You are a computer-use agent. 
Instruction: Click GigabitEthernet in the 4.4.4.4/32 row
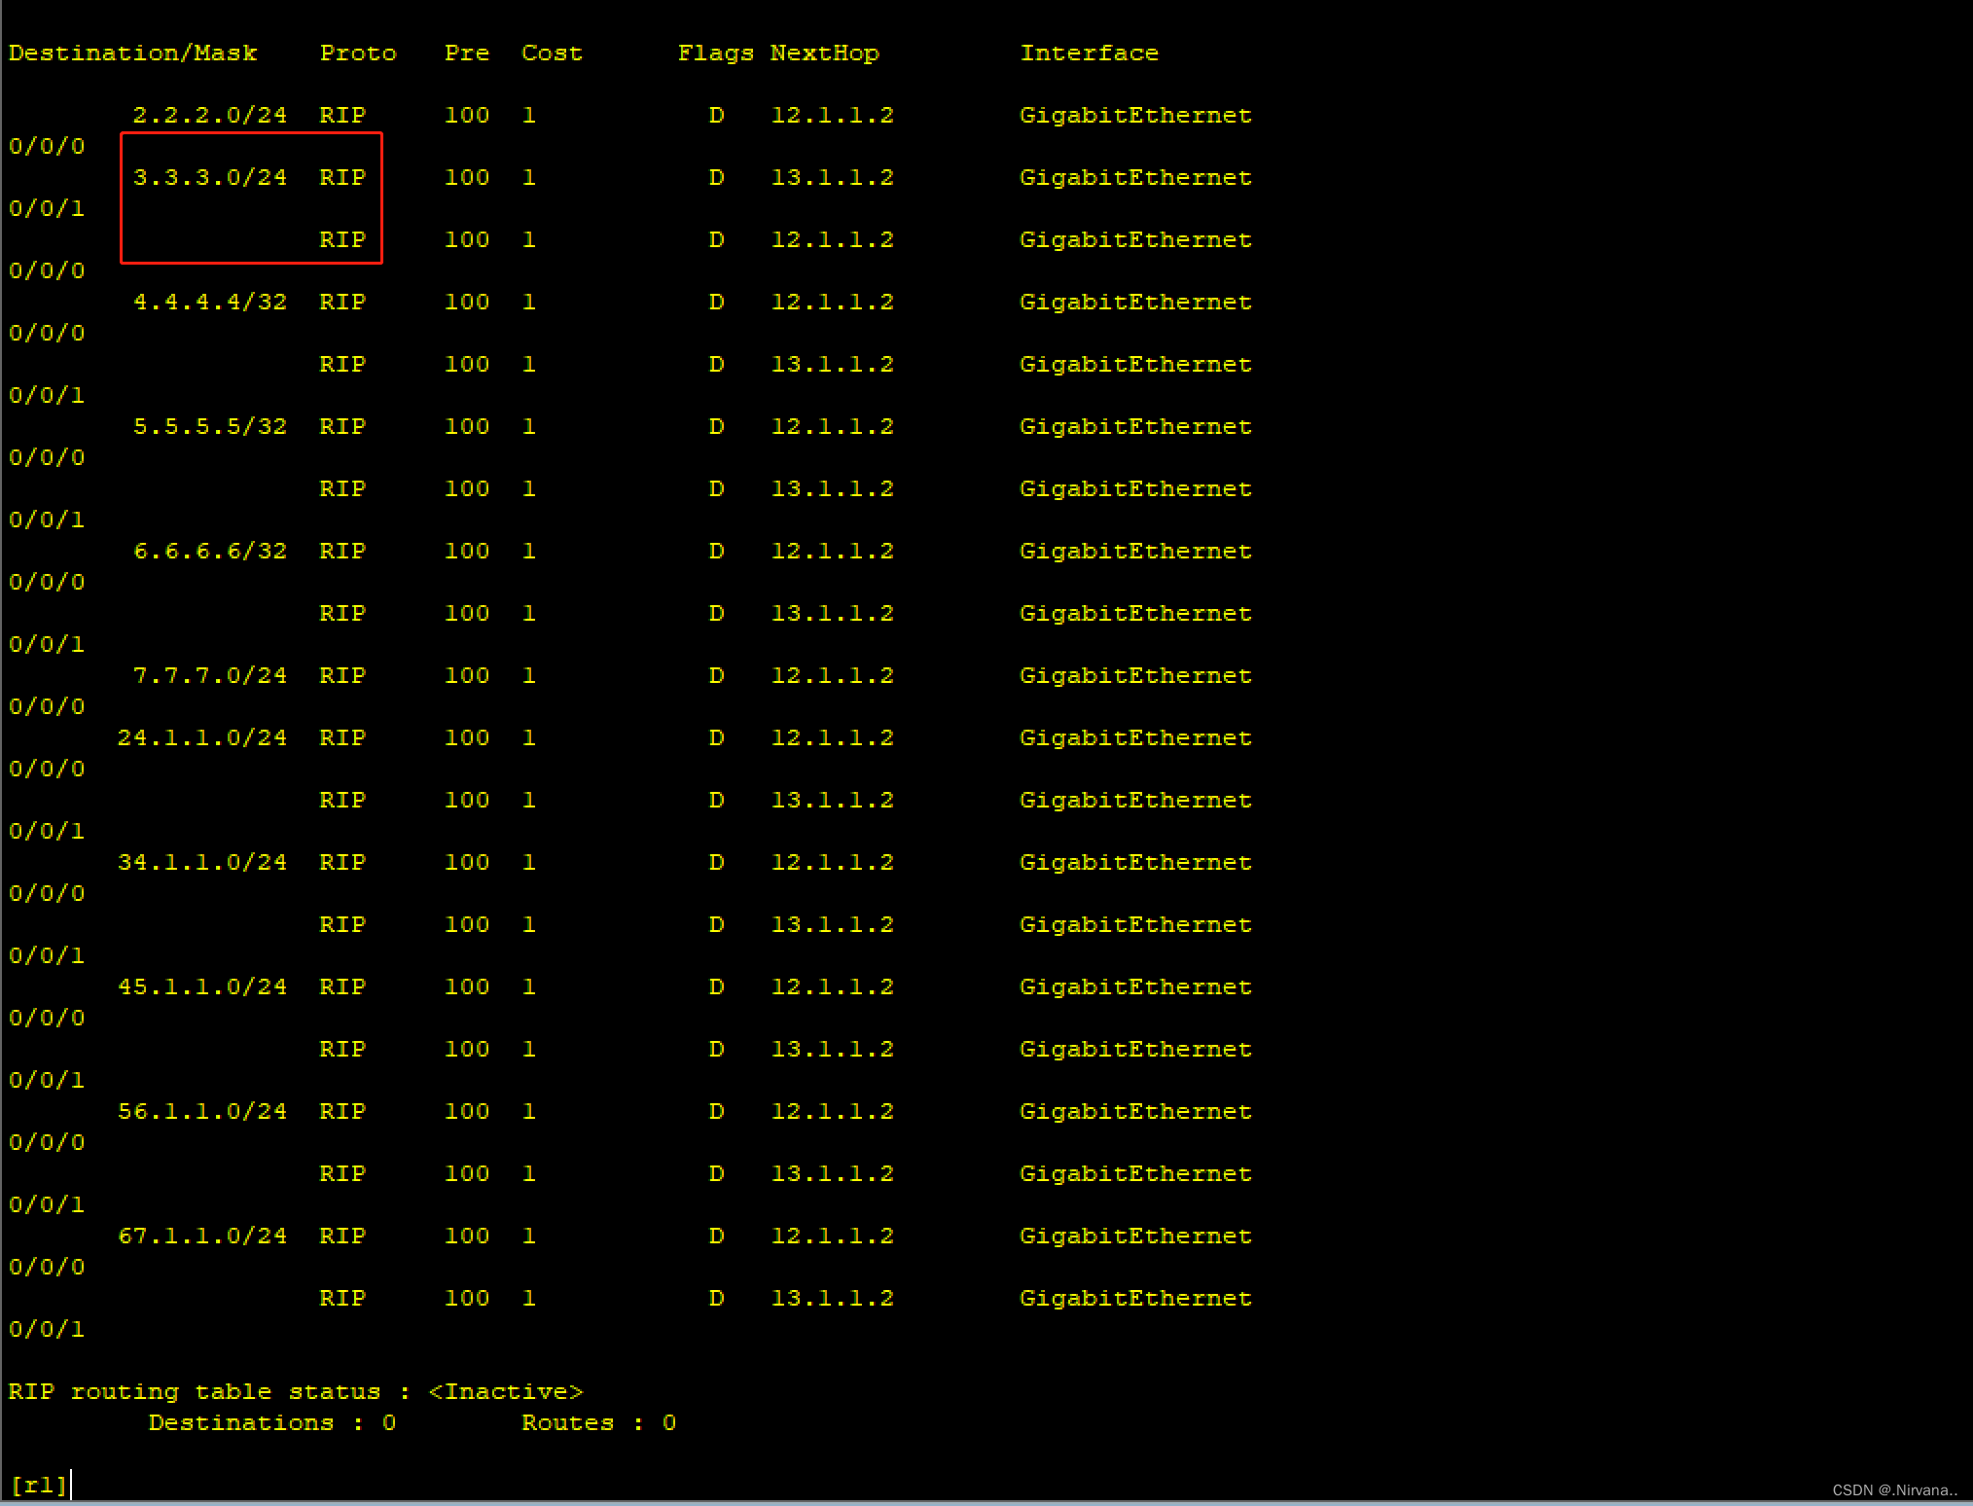tap(1136, 303)
